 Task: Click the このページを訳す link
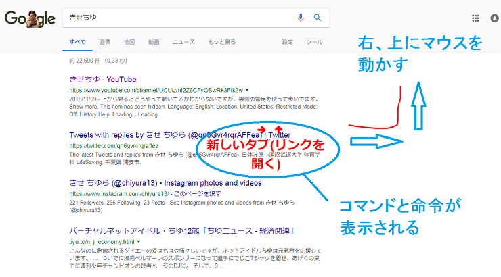coord(197,193)
